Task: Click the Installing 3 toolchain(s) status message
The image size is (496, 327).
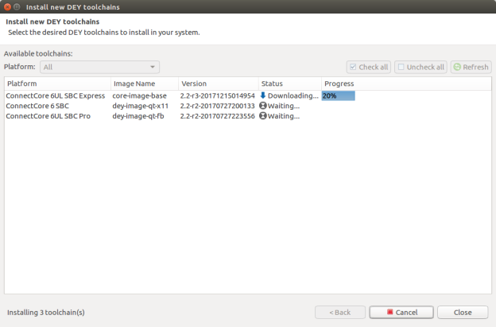Action: (x=46, y=313)
